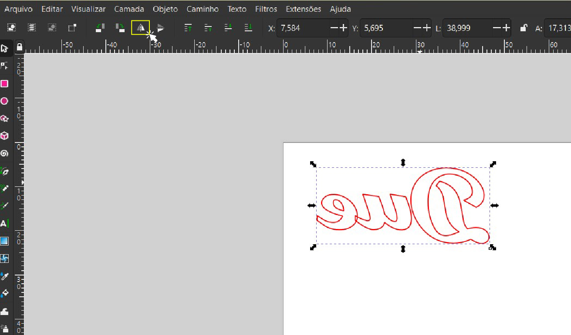The width and height of the screenshot is (571, 335).
Task: Open the Filtros menu
Action: click(x=266, y=9)
